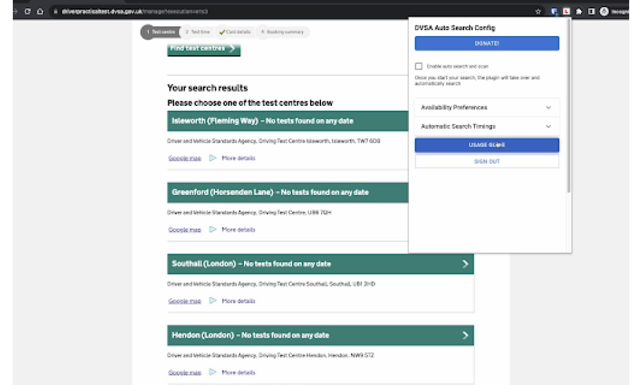Image resolution: width=642 pixels, height=385 pixels.
Task: Click the site lock icon in address bar
Action: [x=55, y=12]
